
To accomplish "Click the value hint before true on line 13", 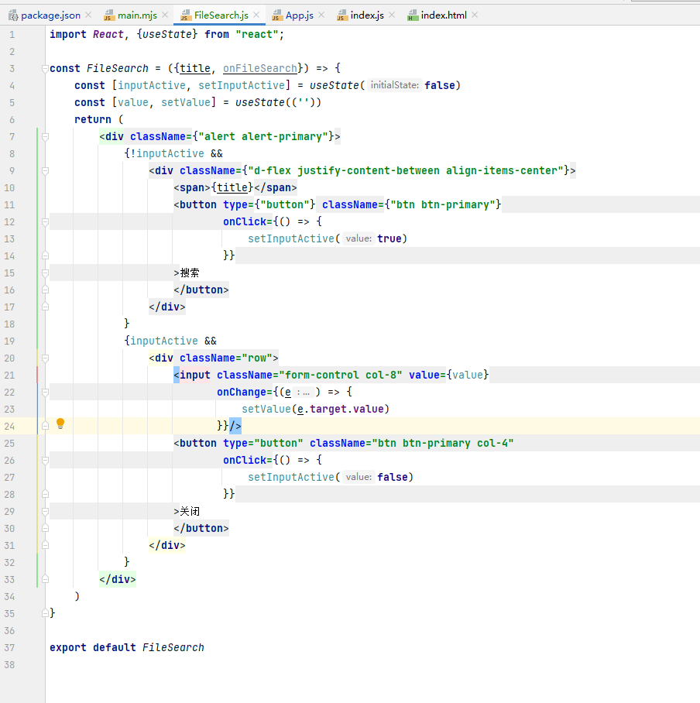I will pyautogui.click(x=359, y=238).
